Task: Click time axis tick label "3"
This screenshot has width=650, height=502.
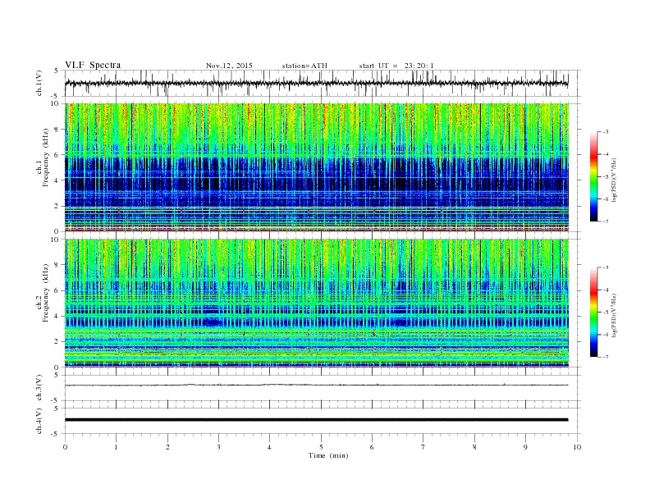Action: pos(219,447)
